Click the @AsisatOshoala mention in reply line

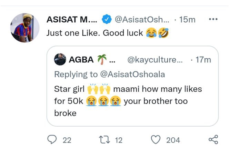pyautogui.click(x=132, y=74)
